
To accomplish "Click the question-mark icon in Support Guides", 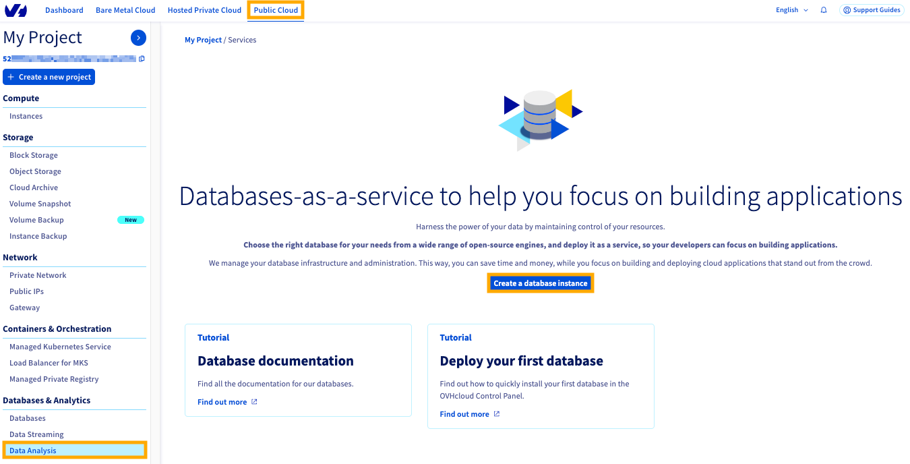I will 849,9.
